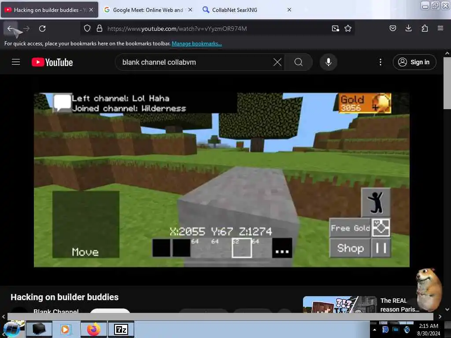Click the scroll left arrow

[4, 316]
